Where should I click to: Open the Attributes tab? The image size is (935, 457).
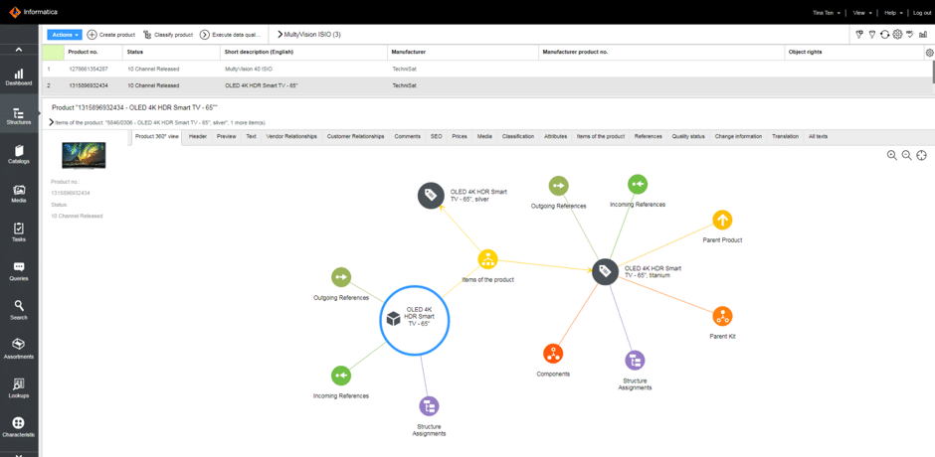pyautogui.click(x=555, y=136)
